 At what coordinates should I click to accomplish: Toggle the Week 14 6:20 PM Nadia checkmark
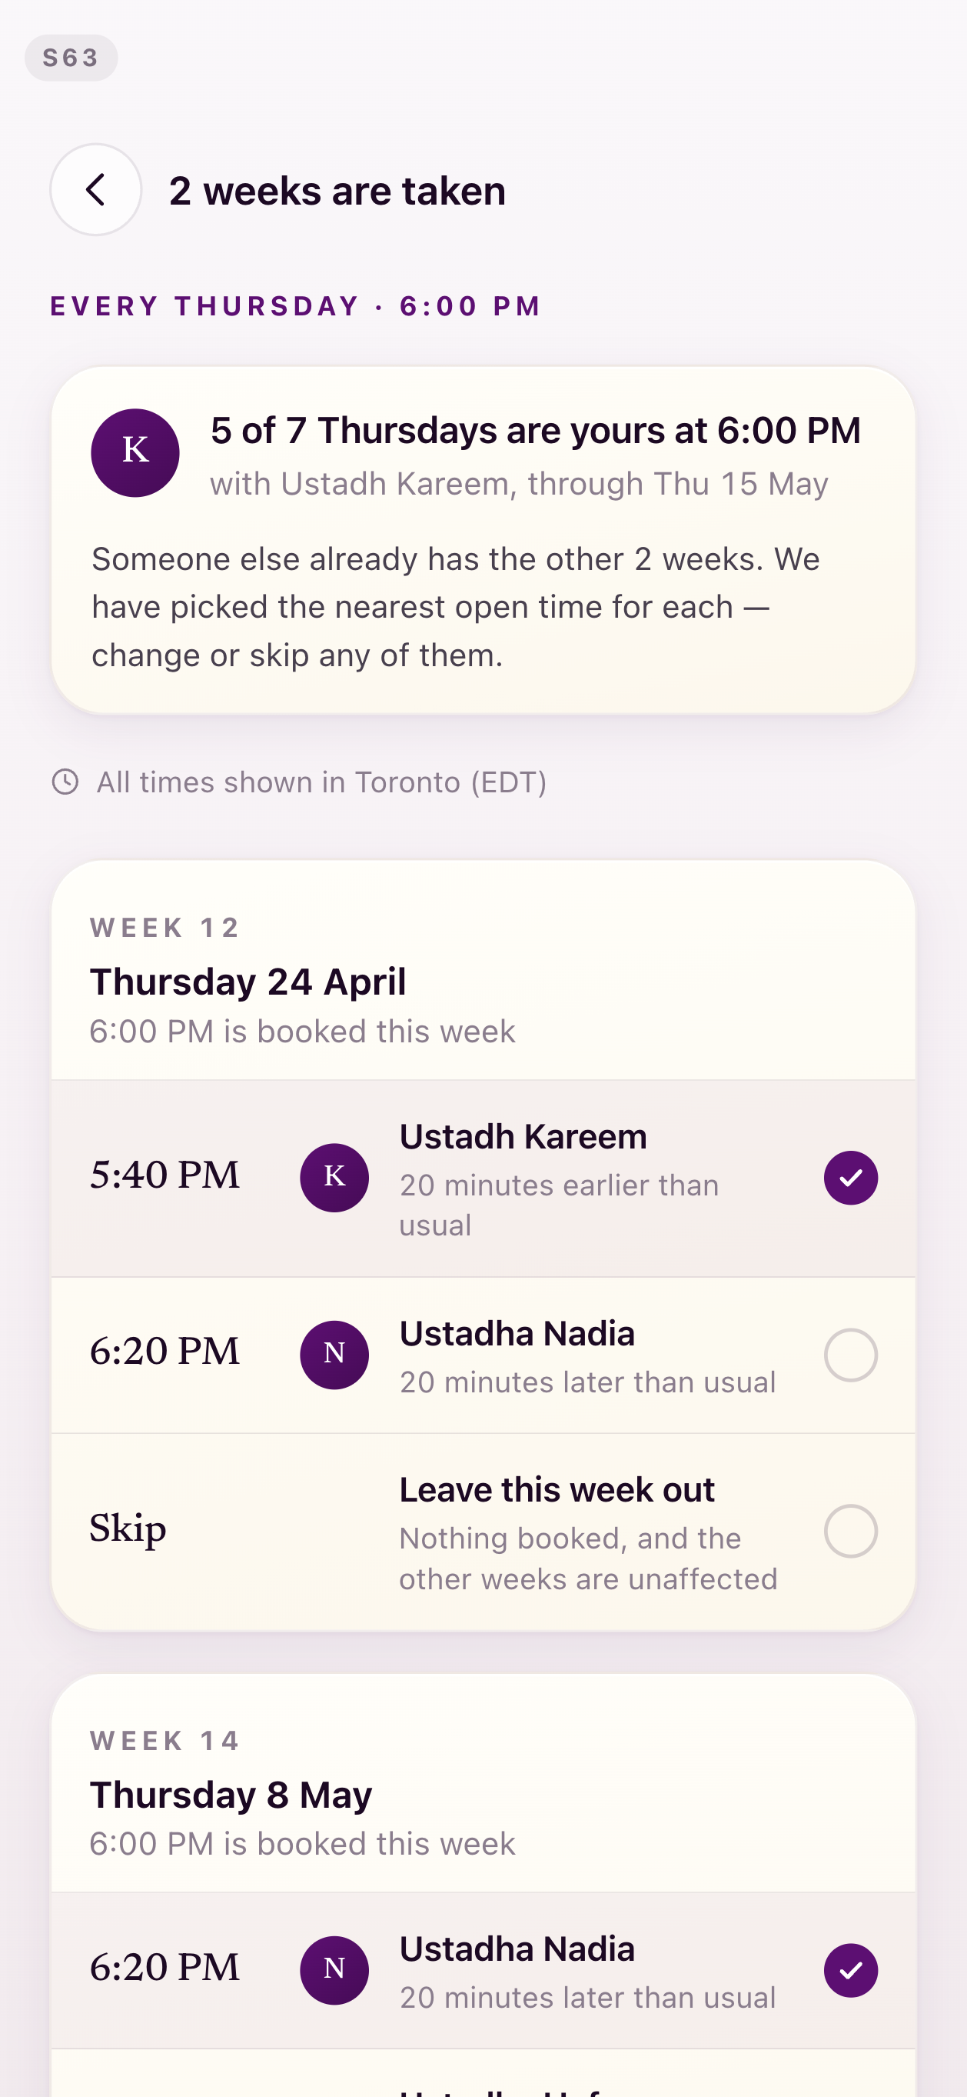coord(851,1970)
